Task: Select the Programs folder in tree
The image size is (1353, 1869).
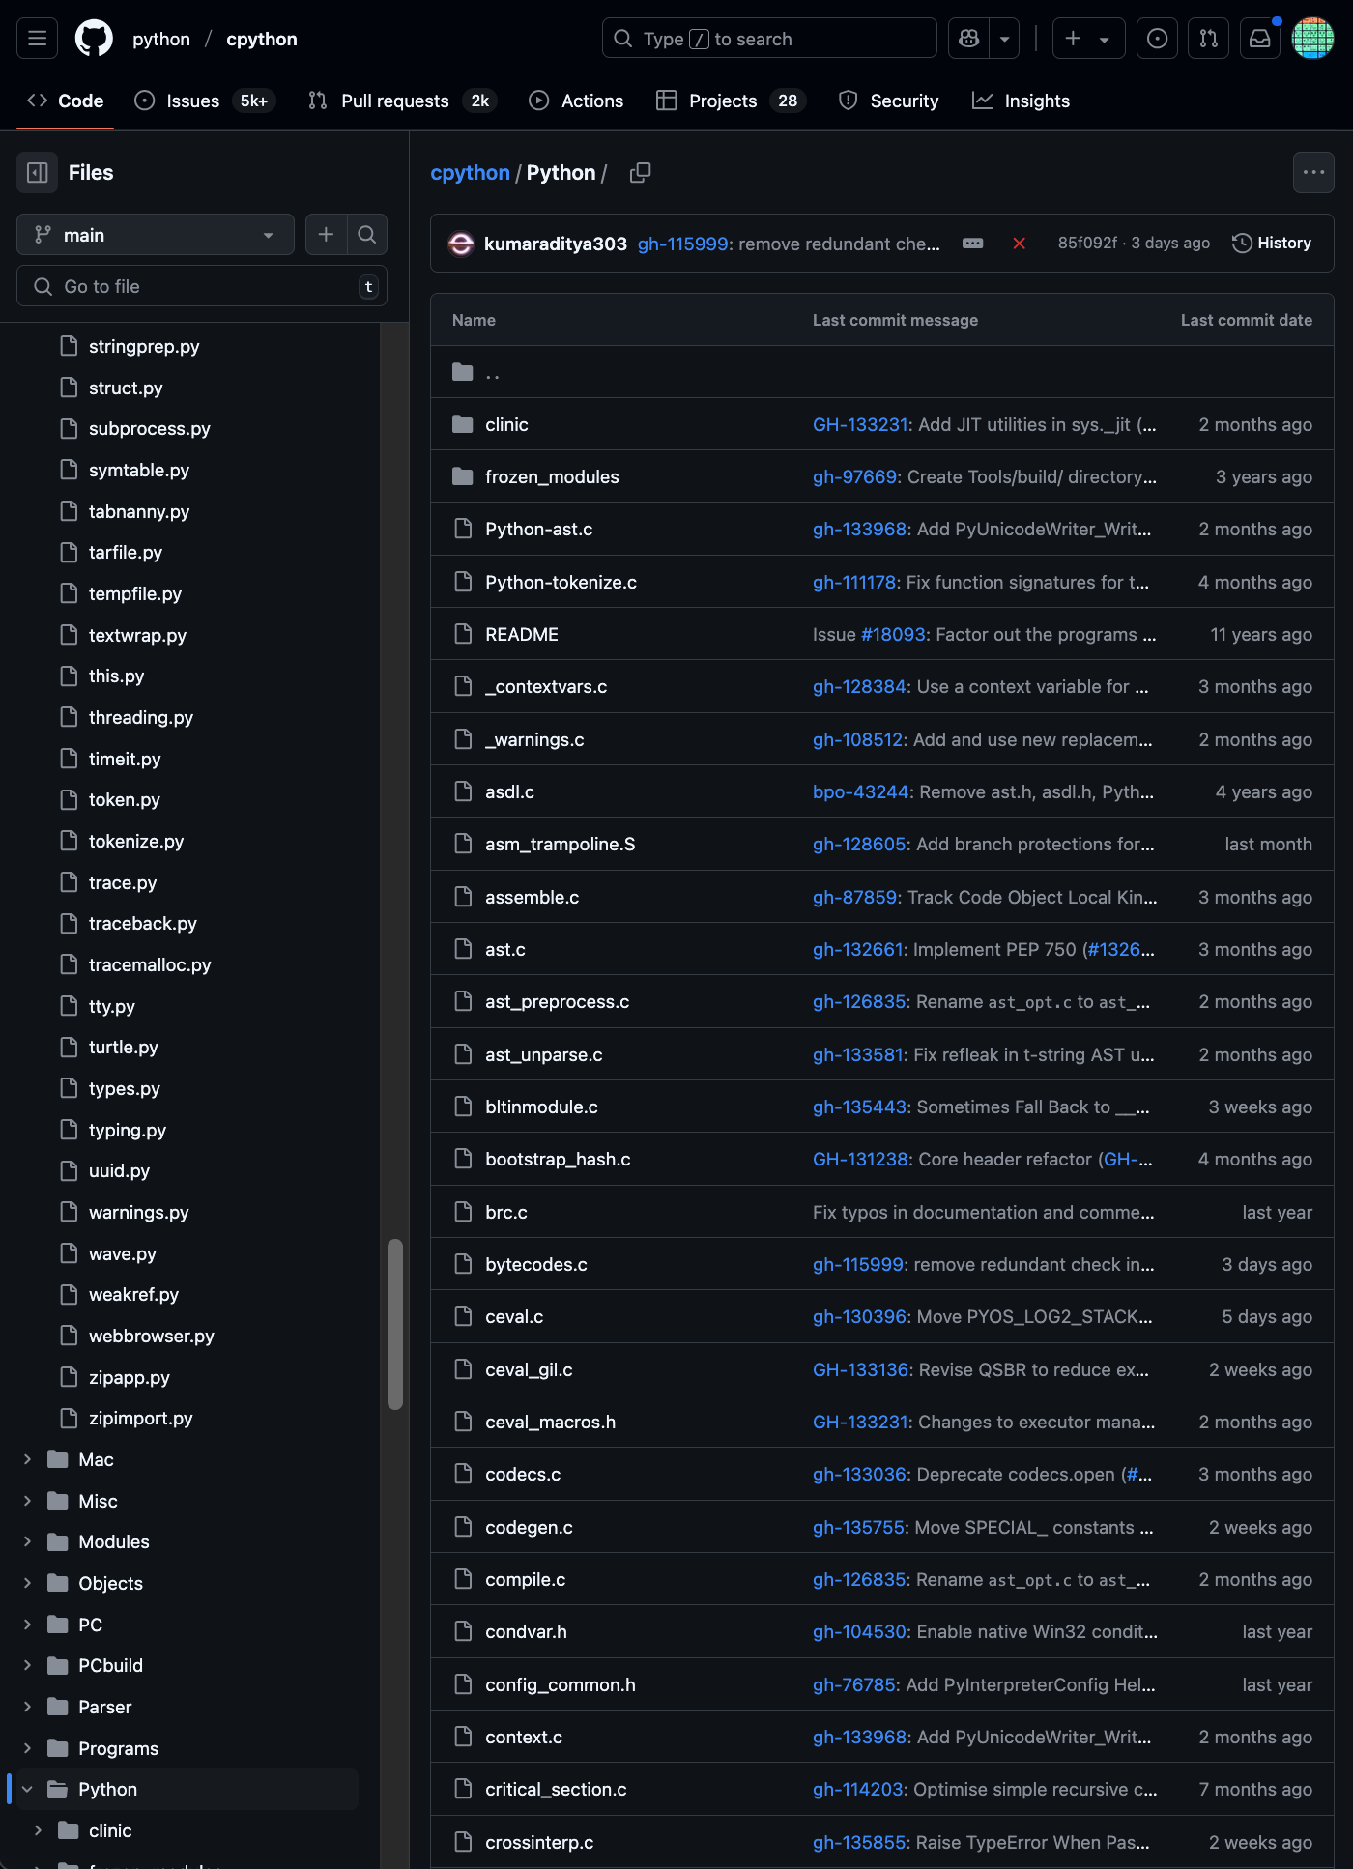Action: pyautogui.click(x=119, y=1748)
